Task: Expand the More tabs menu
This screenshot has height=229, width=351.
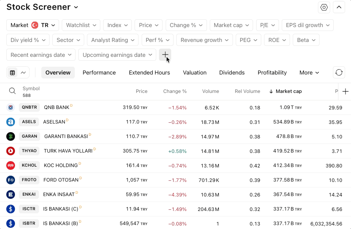Action: pos(309,73)
